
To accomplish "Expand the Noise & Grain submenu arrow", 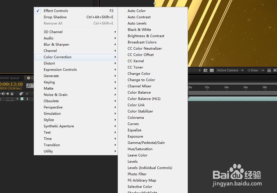I will [115, 95].
